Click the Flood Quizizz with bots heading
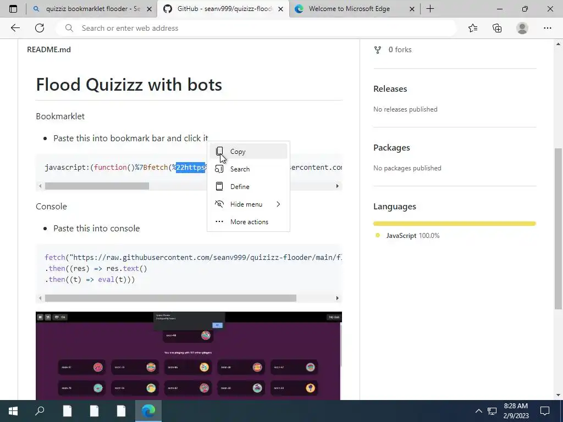 (129, 85)
